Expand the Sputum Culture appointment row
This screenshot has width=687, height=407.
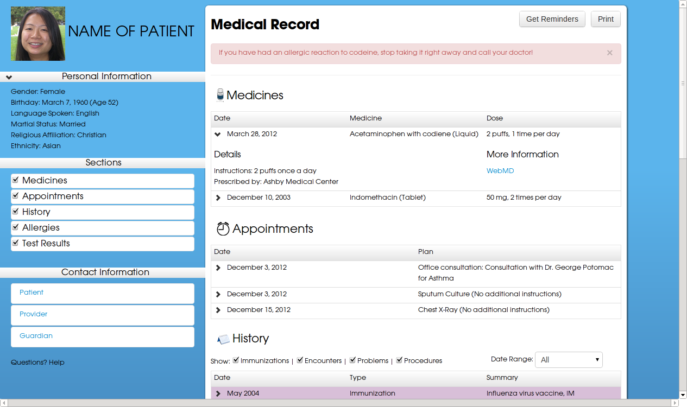pyautogui.click(x=218, y=294)
